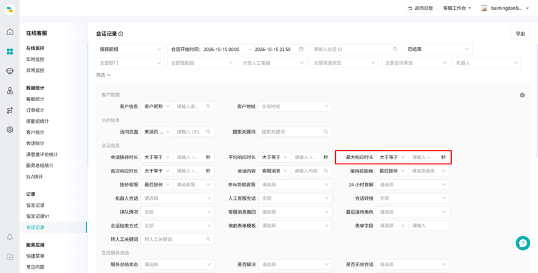Click the search icon in the 访问页面 URL field

tap(208, 132)
